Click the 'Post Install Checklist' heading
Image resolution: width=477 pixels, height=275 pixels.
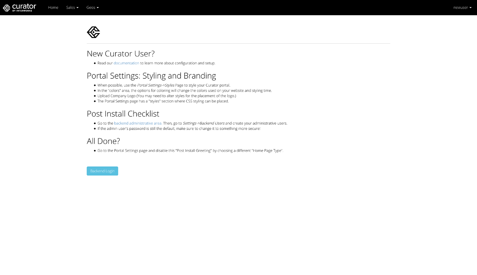pyautogui.click(x=123, y=114)
